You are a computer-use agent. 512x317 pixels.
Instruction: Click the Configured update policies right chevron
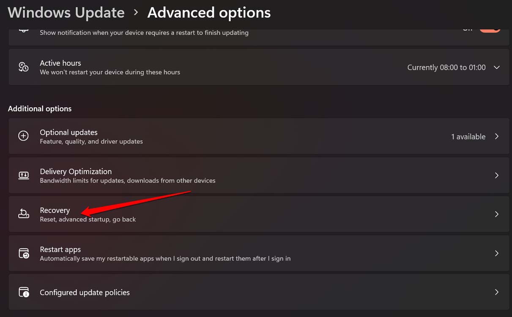click(497, 292)
